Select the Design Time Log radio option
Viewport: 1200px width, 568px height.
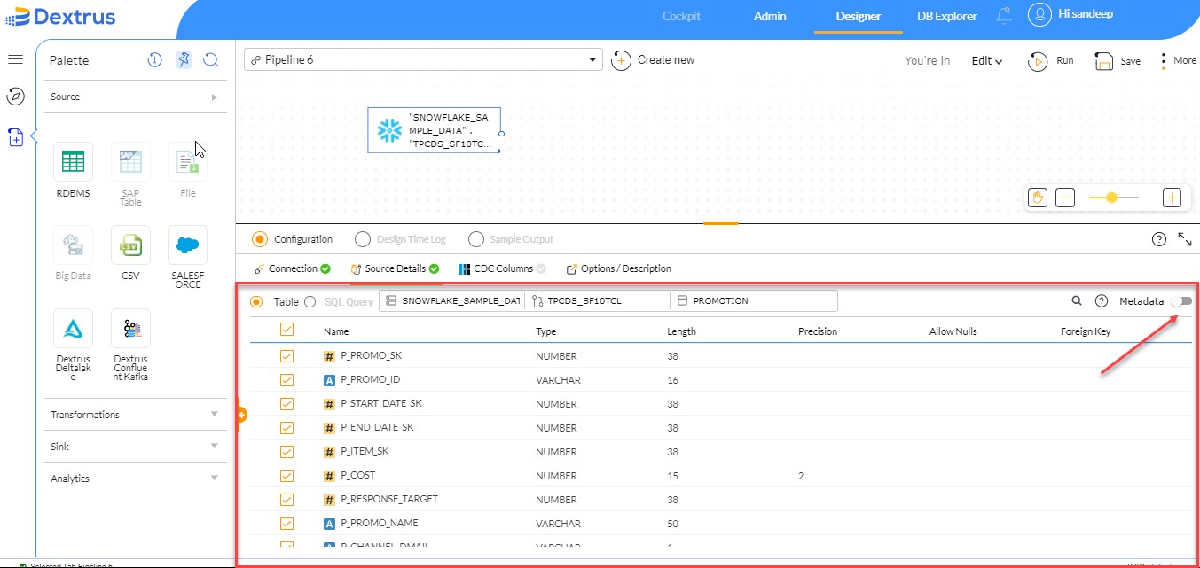362,239
